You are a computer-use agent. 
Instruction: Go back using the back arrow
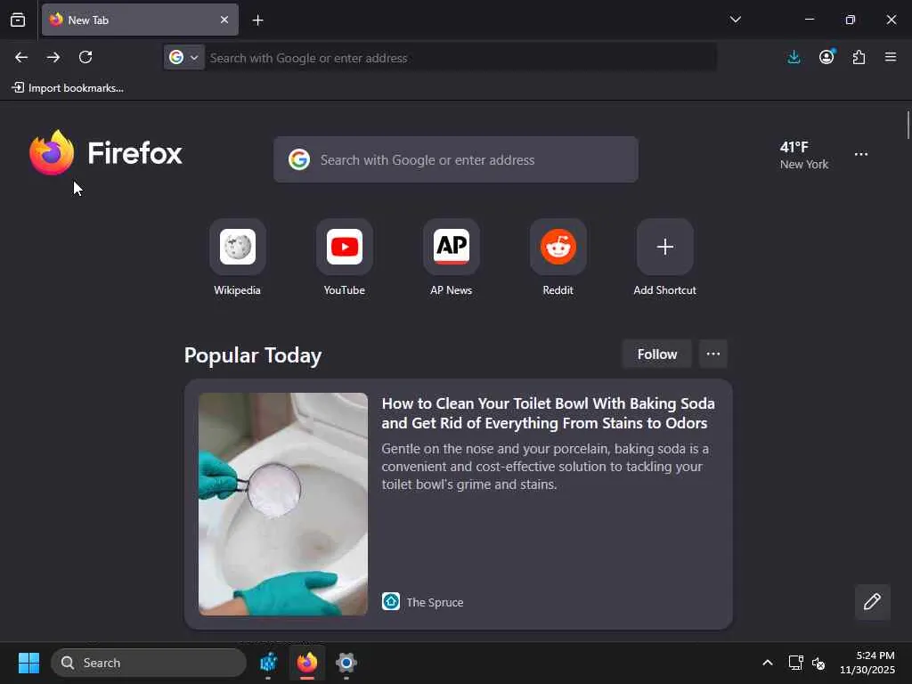[x=21, y=57]
